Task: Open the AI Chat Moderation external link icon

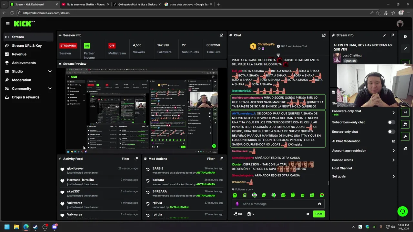Action: [x=393, y=141]
